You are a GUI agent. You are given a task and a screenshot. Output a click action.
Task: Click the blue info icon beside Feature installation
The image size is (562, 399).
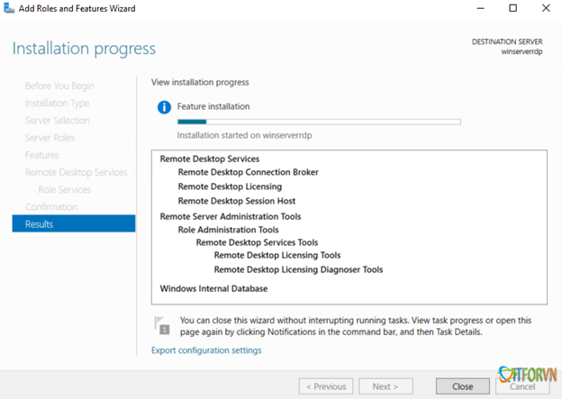pos(164,106)
